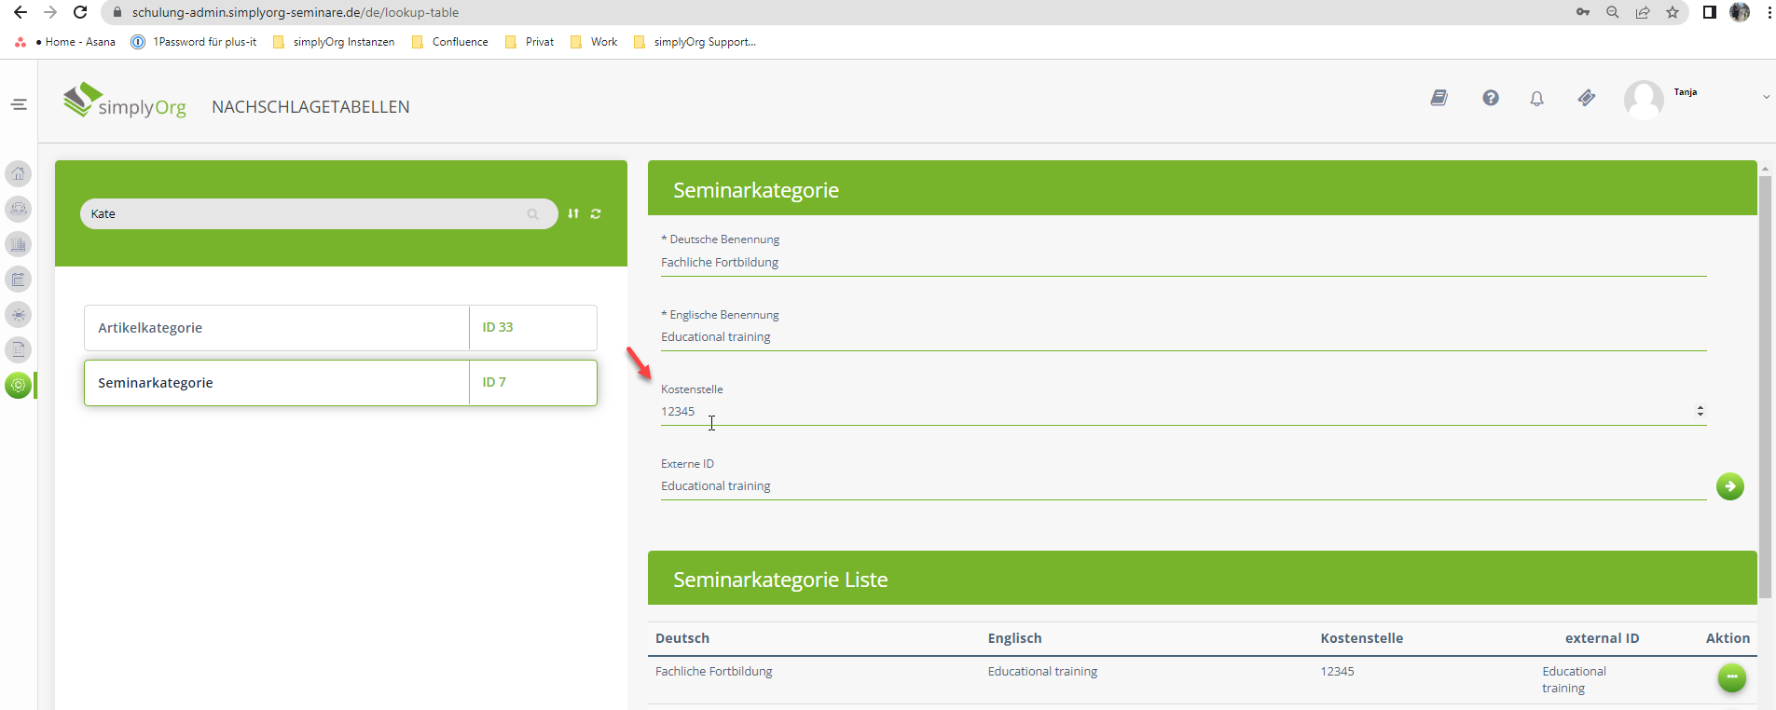Select Artikelkategorie lookup table entry
Viewport: 1776px width, 710px height.
coord(277,328)
